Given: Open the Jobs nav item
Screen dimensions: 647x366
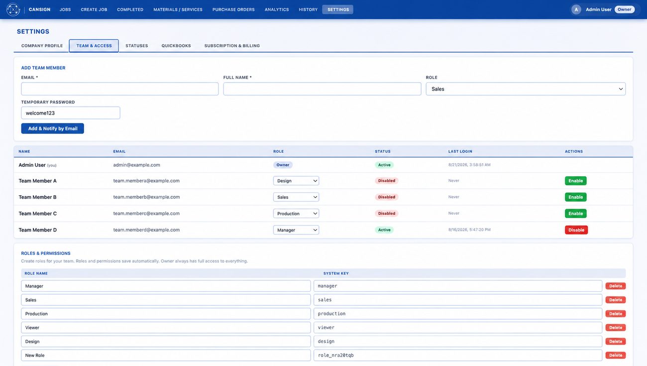Looking at the screenshot, I should (65, 9).
